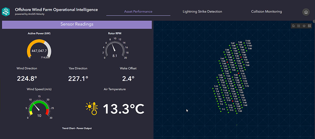Open the Collision Monitoring tab
The image size is (315, 139).
click(266, 12)
